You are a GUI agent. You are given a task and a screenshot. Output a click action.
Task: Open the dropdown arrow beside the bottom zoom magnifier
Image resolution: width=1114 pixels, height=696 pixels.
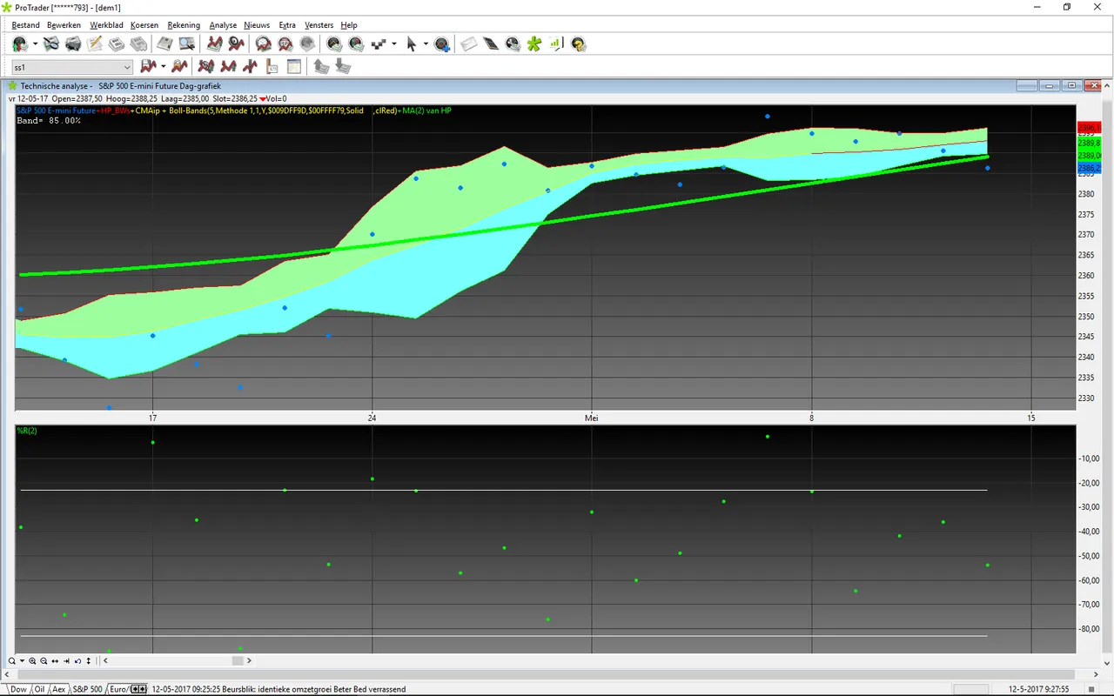(x=22, y=661)
